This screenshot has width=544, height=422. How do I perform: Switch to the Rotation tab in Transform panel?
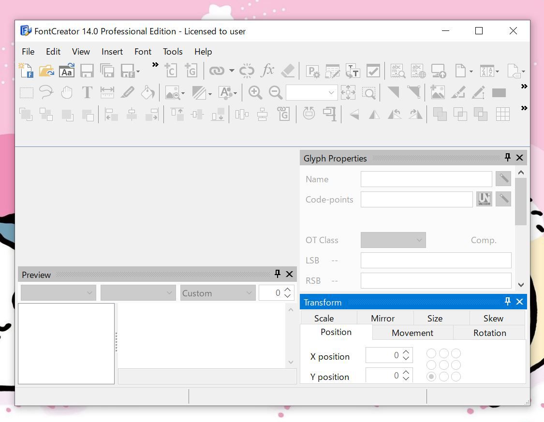point(489,333)
